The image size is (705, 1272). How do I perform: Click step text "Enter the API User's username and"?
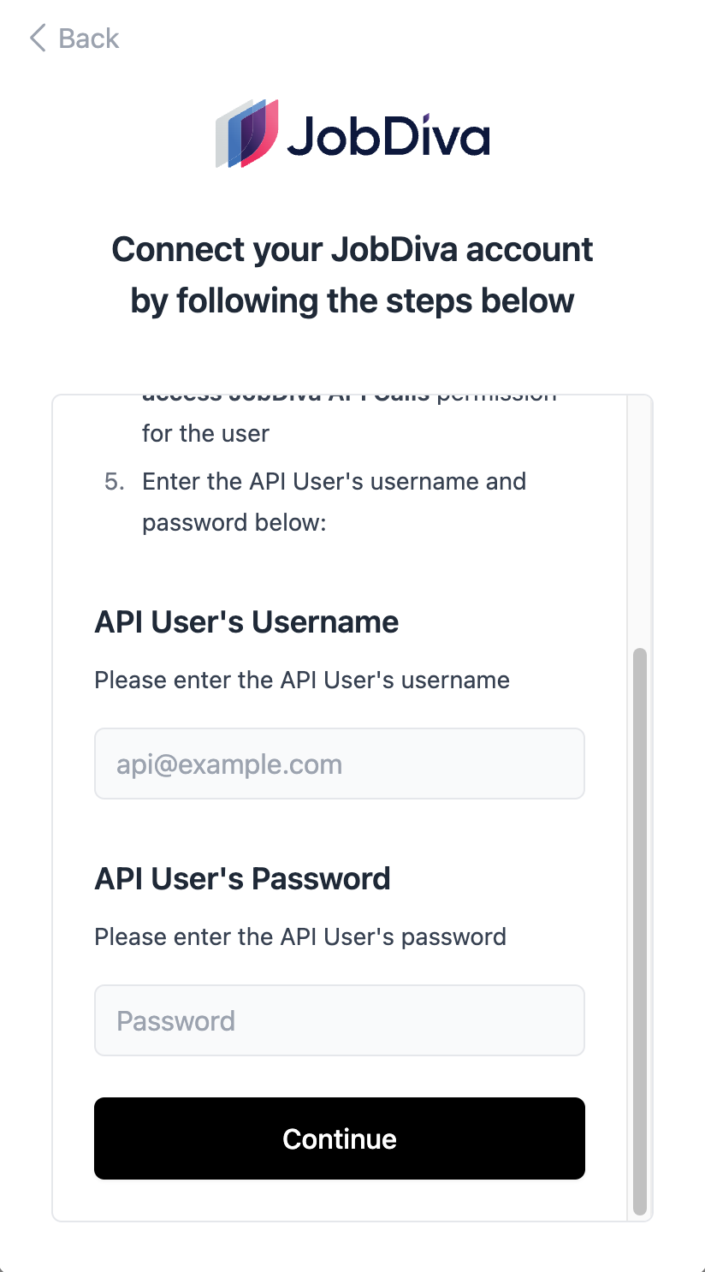click(x=334, y=481)
